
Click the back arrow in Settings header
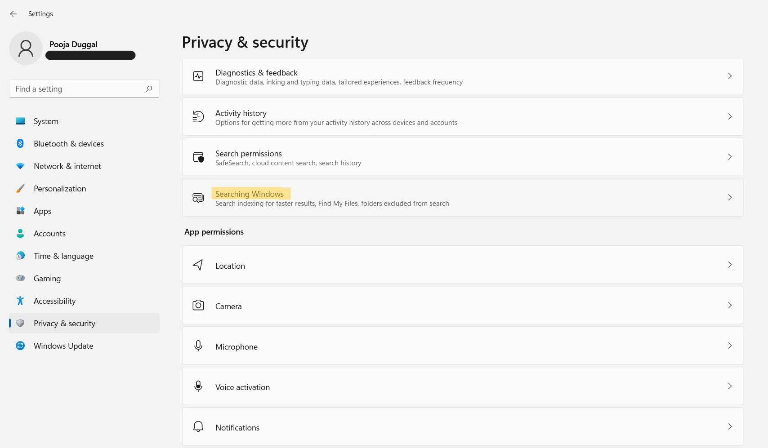[x=13, y=14]
